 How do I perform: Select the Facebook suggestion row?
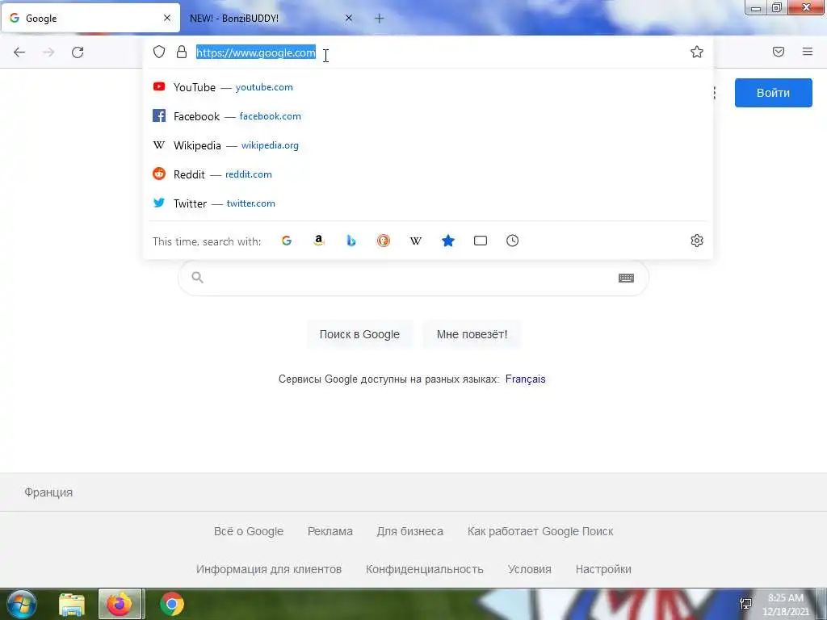point(428,116)
